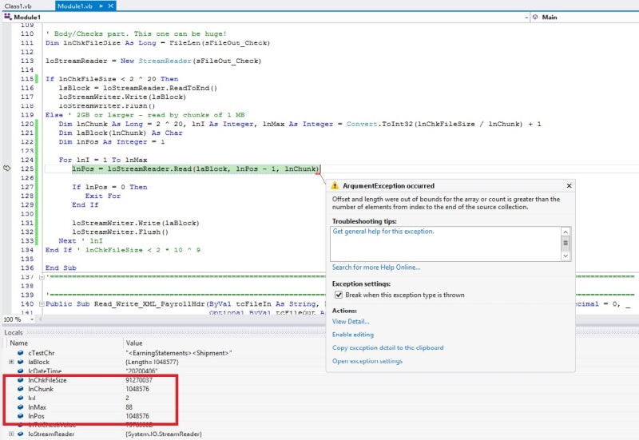Collapse the region at line 137

click(42, 277)
